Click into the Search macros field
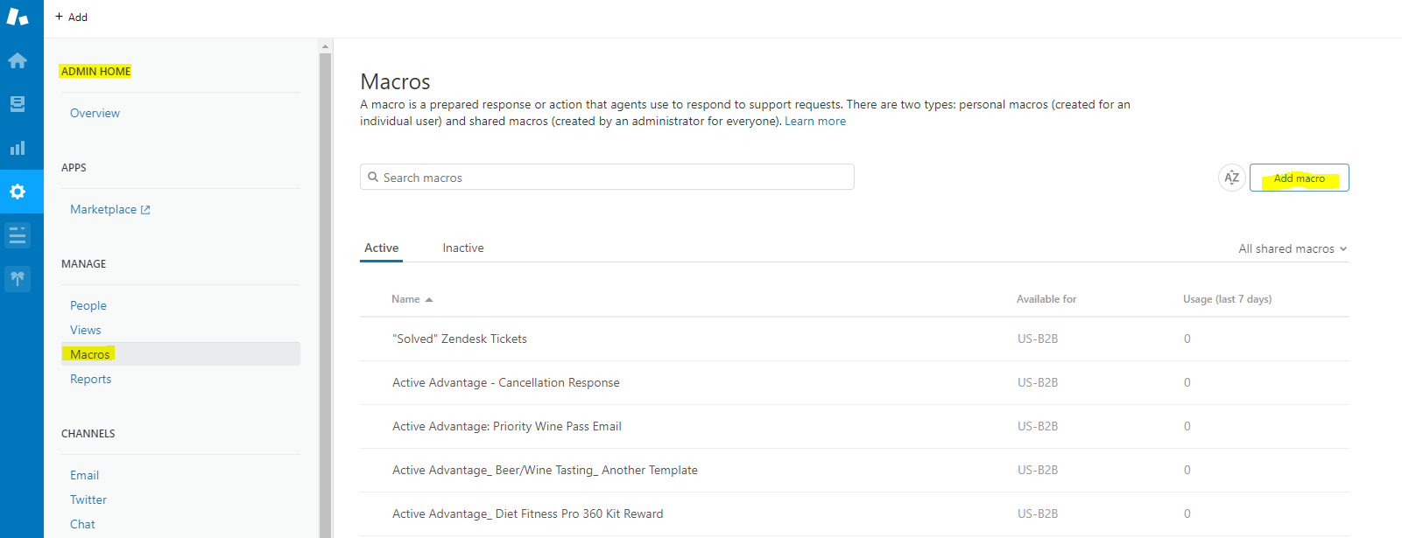This screenshot has width=1402, height=538. [607, 178]
